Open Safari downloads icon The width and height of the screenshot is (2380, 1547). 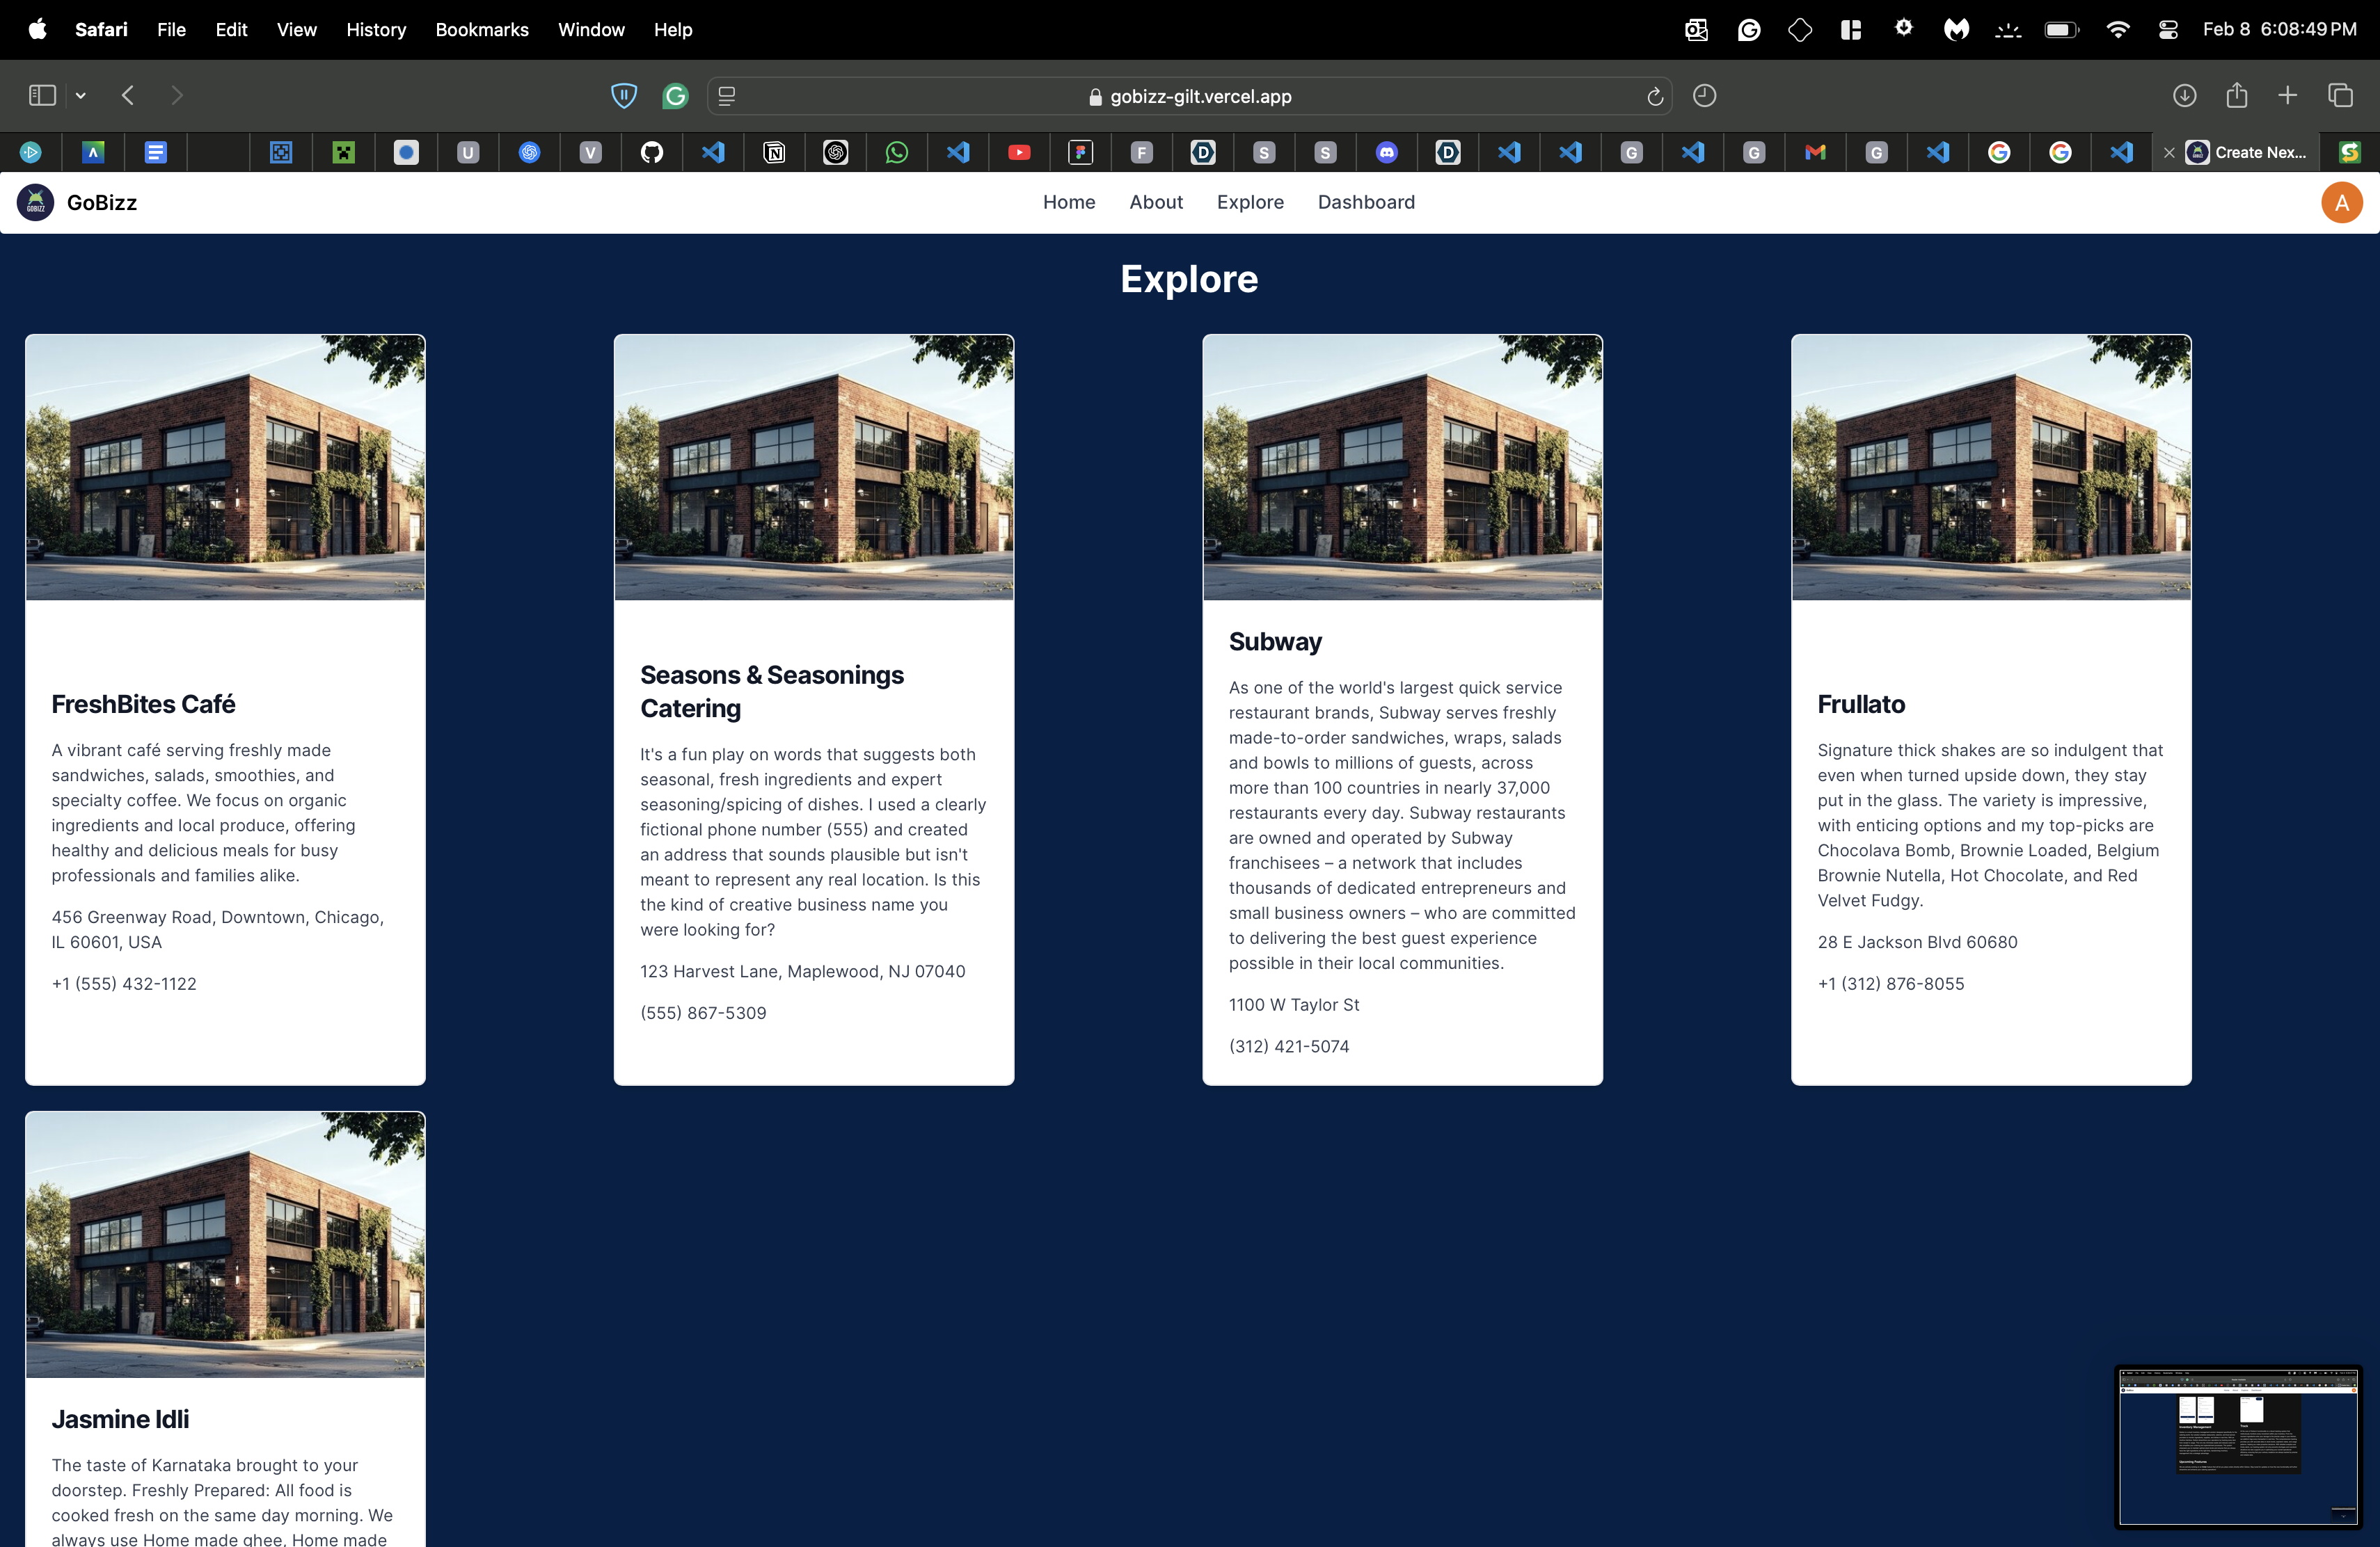[x=2184, y=96]
